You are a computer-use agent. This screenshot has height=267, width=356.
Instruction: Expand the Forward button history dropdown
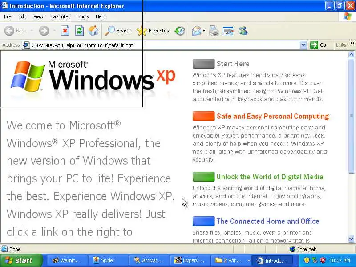pos(54,31)
